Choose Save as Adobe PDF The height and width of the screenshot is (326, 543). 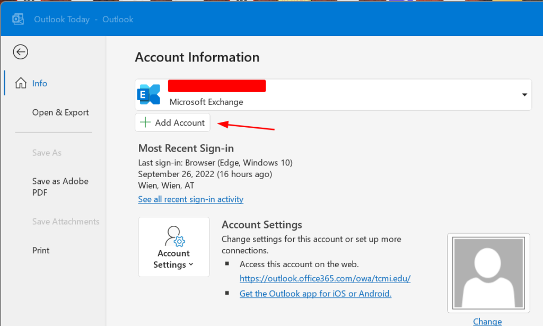[60, 187]
